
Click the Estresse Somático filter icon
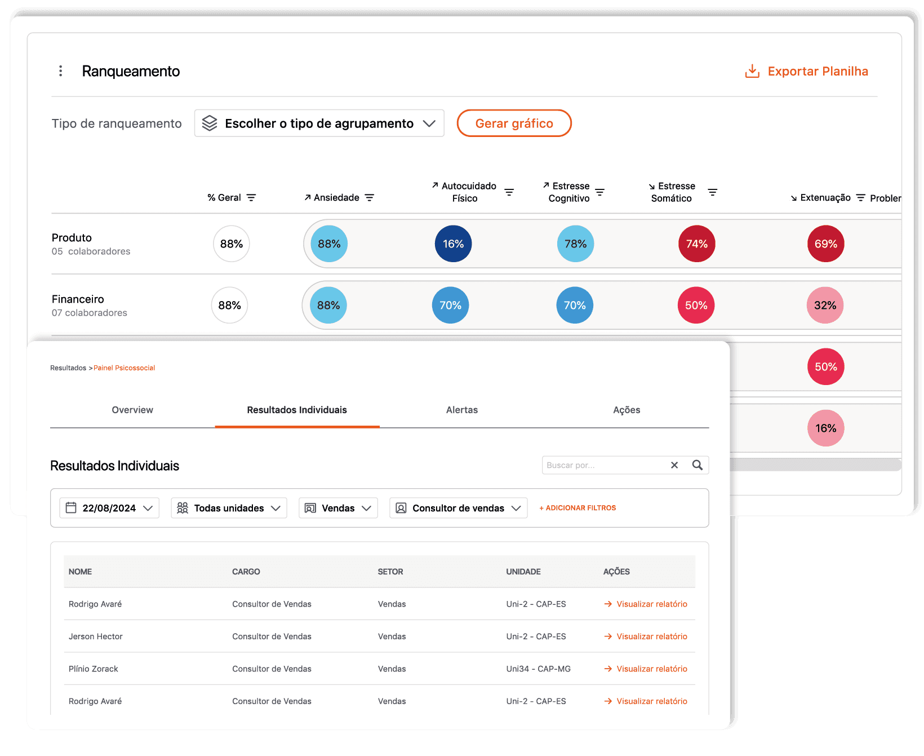pos(713,192)
